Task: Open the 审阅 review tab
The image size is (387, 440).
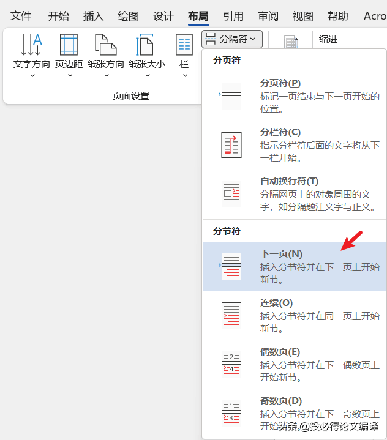Action: click(x=268, y=16)
